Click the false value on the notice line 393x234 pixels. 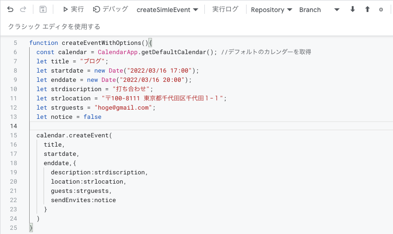coord(92,117)
